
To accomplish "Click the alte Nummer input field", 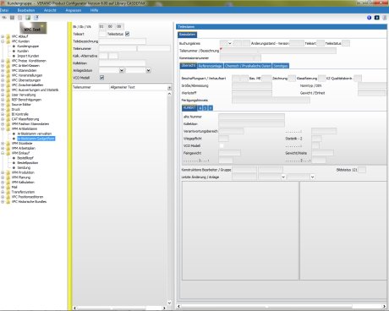I will [251, 117].
